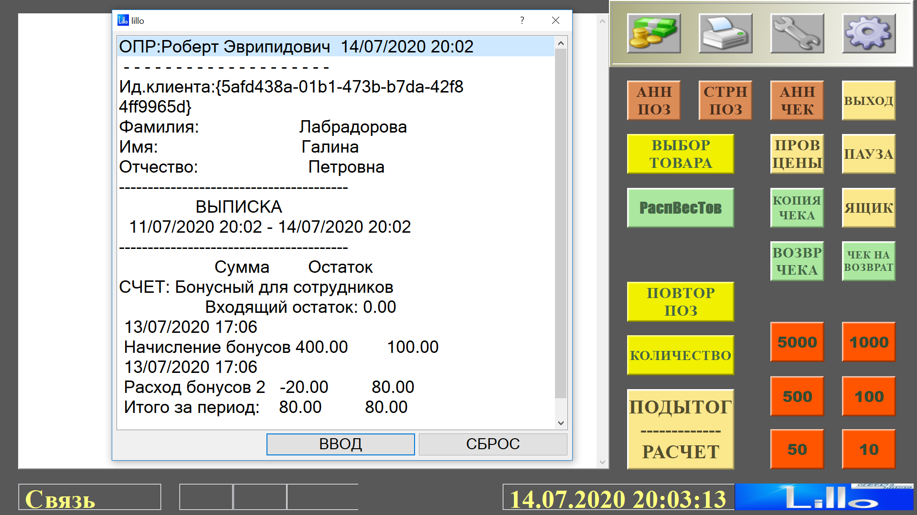
Task: Open the wrench tools icon
Action: click(797, 33)
